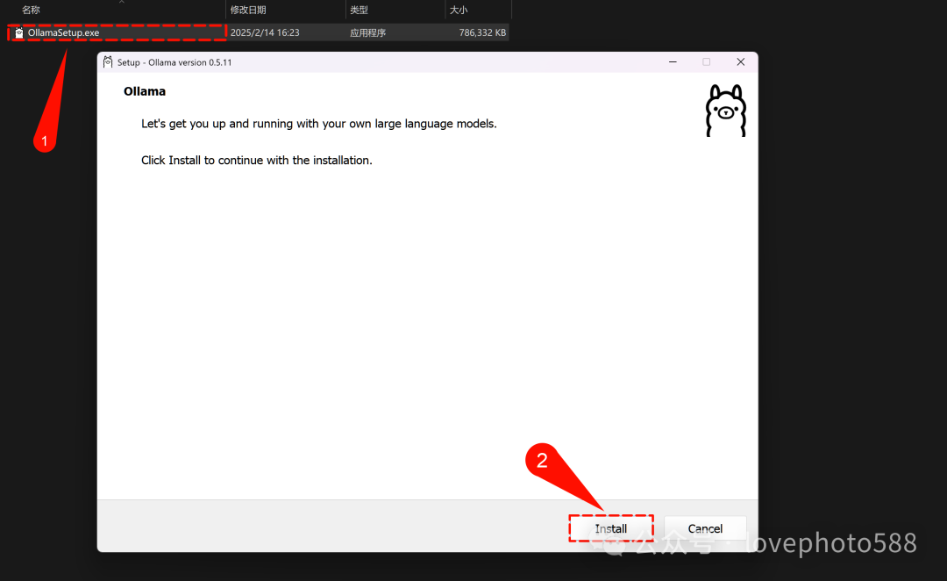Click the 786,332 KB size cell
This screenshot has height=581, width=947.
(x=482, y=32)
